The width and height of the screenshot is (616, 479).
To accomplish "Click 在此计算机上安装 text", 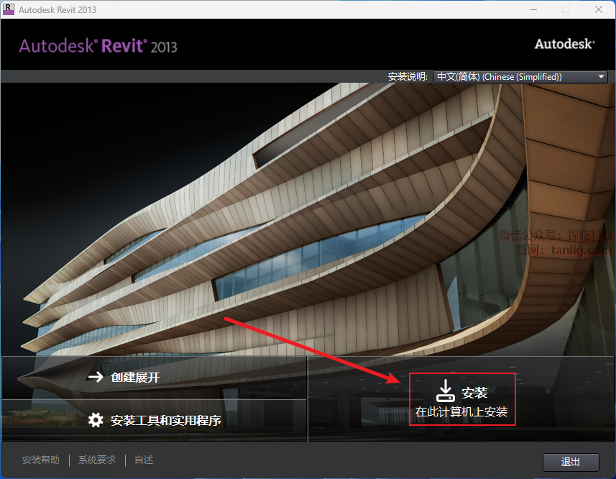I will [x=461, y=412].
